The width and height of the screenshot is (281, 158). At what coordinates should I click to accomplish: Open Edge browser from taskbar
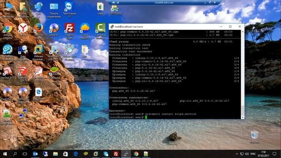pyautogui.click(x=76, y=154)
